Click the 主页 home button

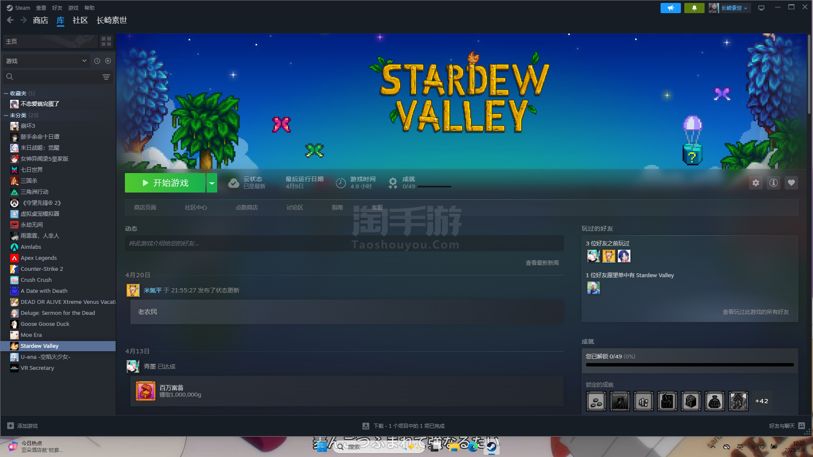click(50, 41)
